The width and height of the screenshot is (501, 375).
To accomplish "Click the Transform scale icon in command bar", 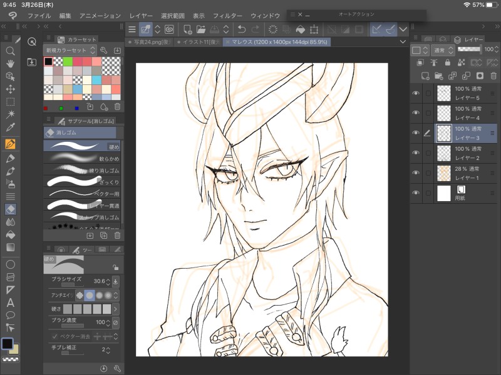I will pyautogui.click(x=314, y=29).
